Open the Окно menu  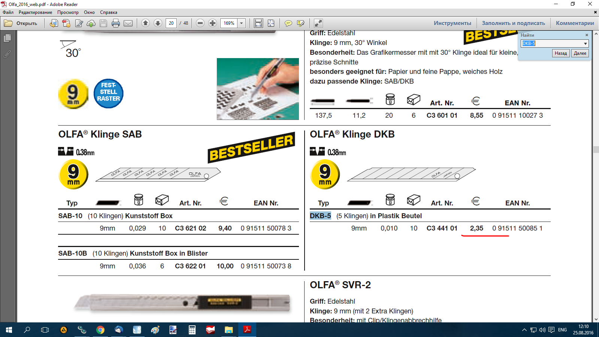pyautogui.click(x=89, y=12)
